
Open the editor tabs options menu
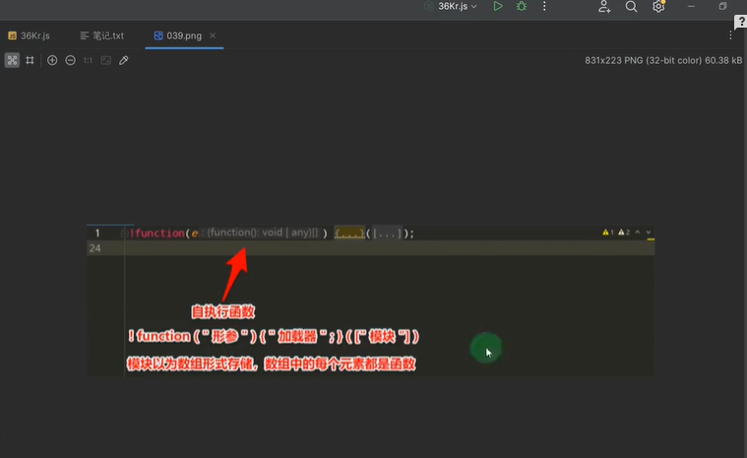pos(730,35)
